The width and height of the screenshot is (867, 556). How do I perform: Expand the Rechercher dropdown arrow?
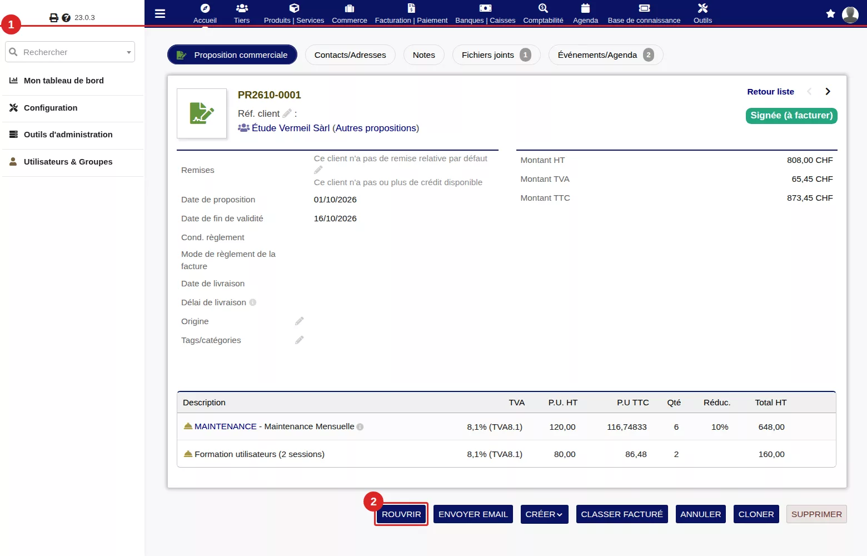(x=129, y=52)
